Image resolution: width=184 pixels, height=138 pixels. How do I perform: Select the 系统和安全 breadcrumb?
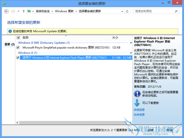point(43,11)
